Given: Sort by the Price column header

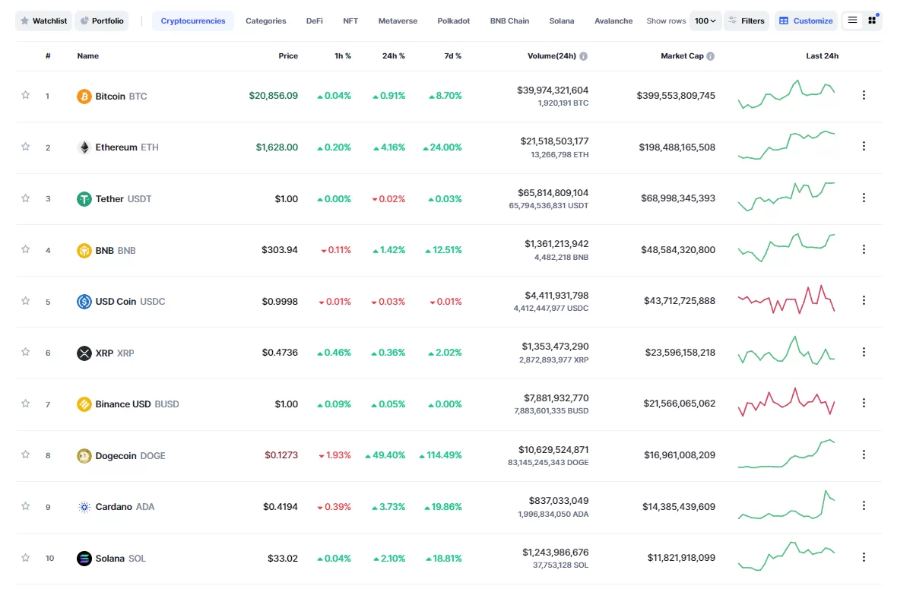Looking at the screenshot, I should click(x=288, y=56).
